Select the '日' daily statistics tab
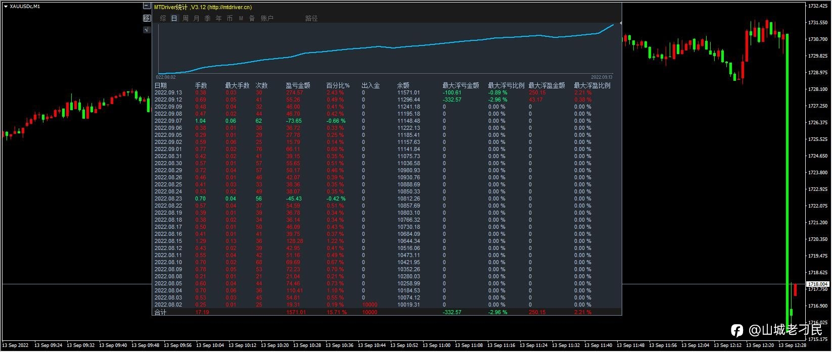The image size is (832, 352). (x=174, y=18)
